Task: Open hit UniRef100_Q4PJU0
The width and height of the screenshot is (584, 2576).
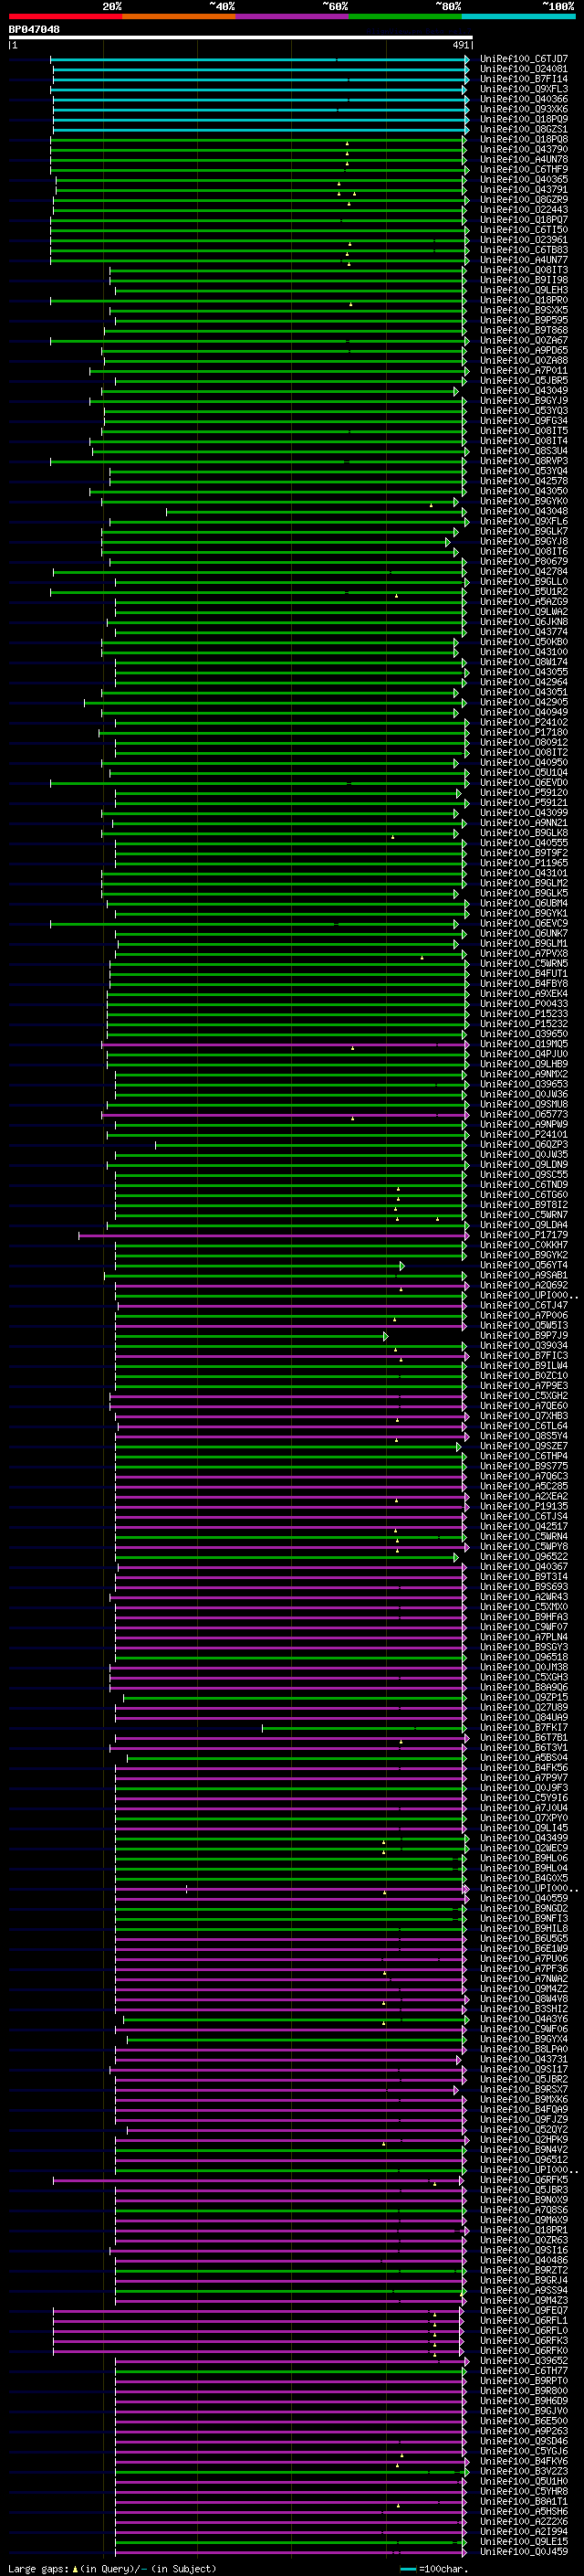Action: [523, 1054]
